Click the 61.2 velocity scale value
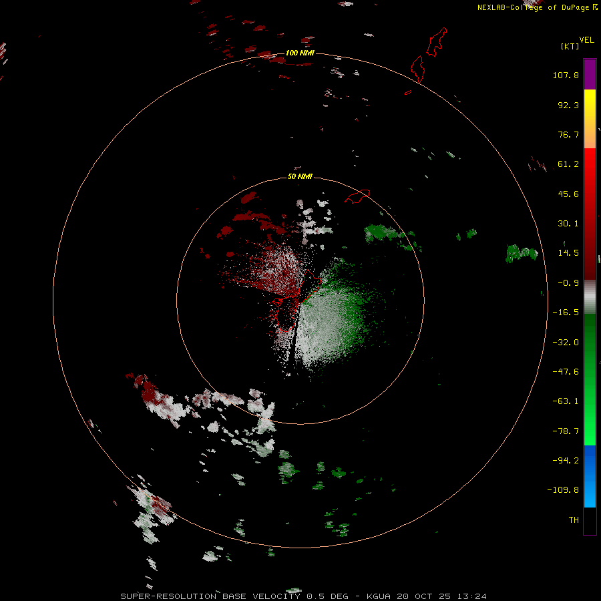Image resolution: width=601 pixels, height=601 pixels. coord(568,164)
